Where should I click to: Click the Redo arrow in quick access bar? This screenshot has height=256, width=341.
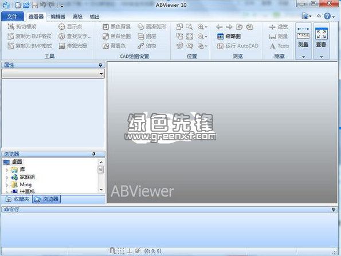tap(52, 5)
